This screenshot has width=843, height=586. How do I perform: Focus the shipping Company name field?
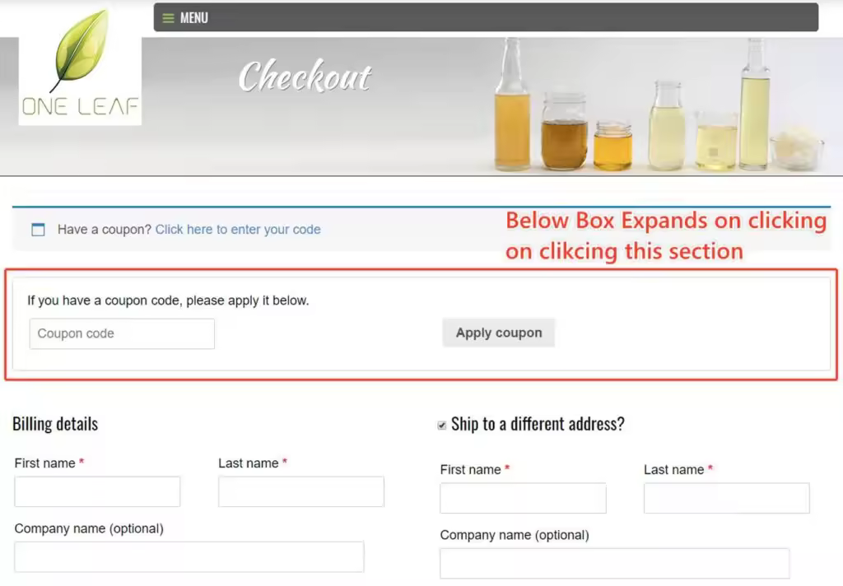click(615, 564)
